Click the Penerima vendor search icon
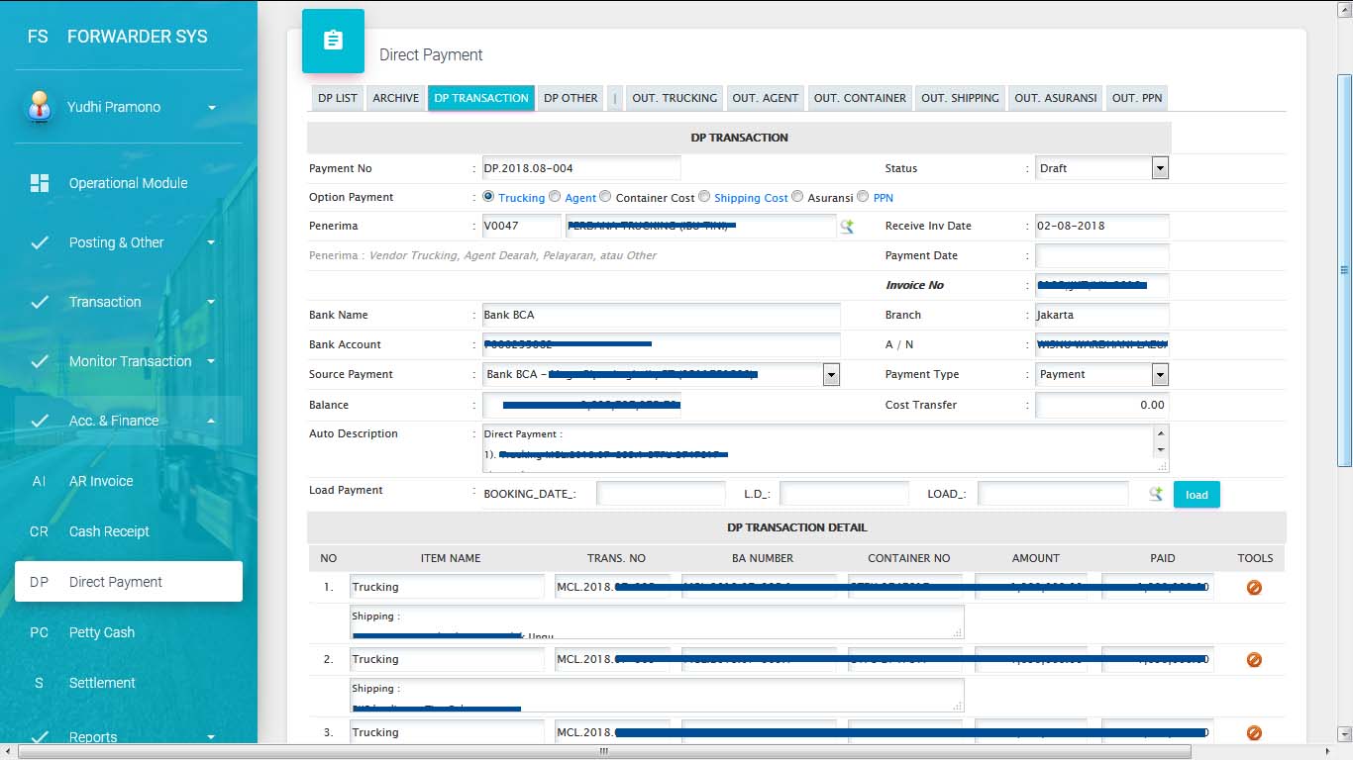Viewport: 1353px width, 760px height. 847,227
